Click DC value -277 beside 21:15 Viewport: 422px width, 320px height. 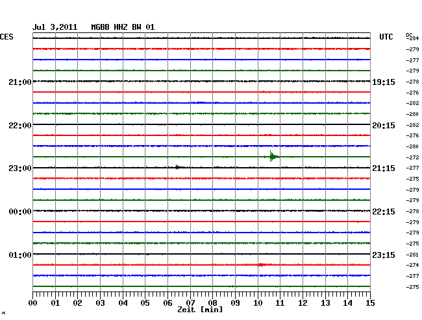[x=412, y=168]
